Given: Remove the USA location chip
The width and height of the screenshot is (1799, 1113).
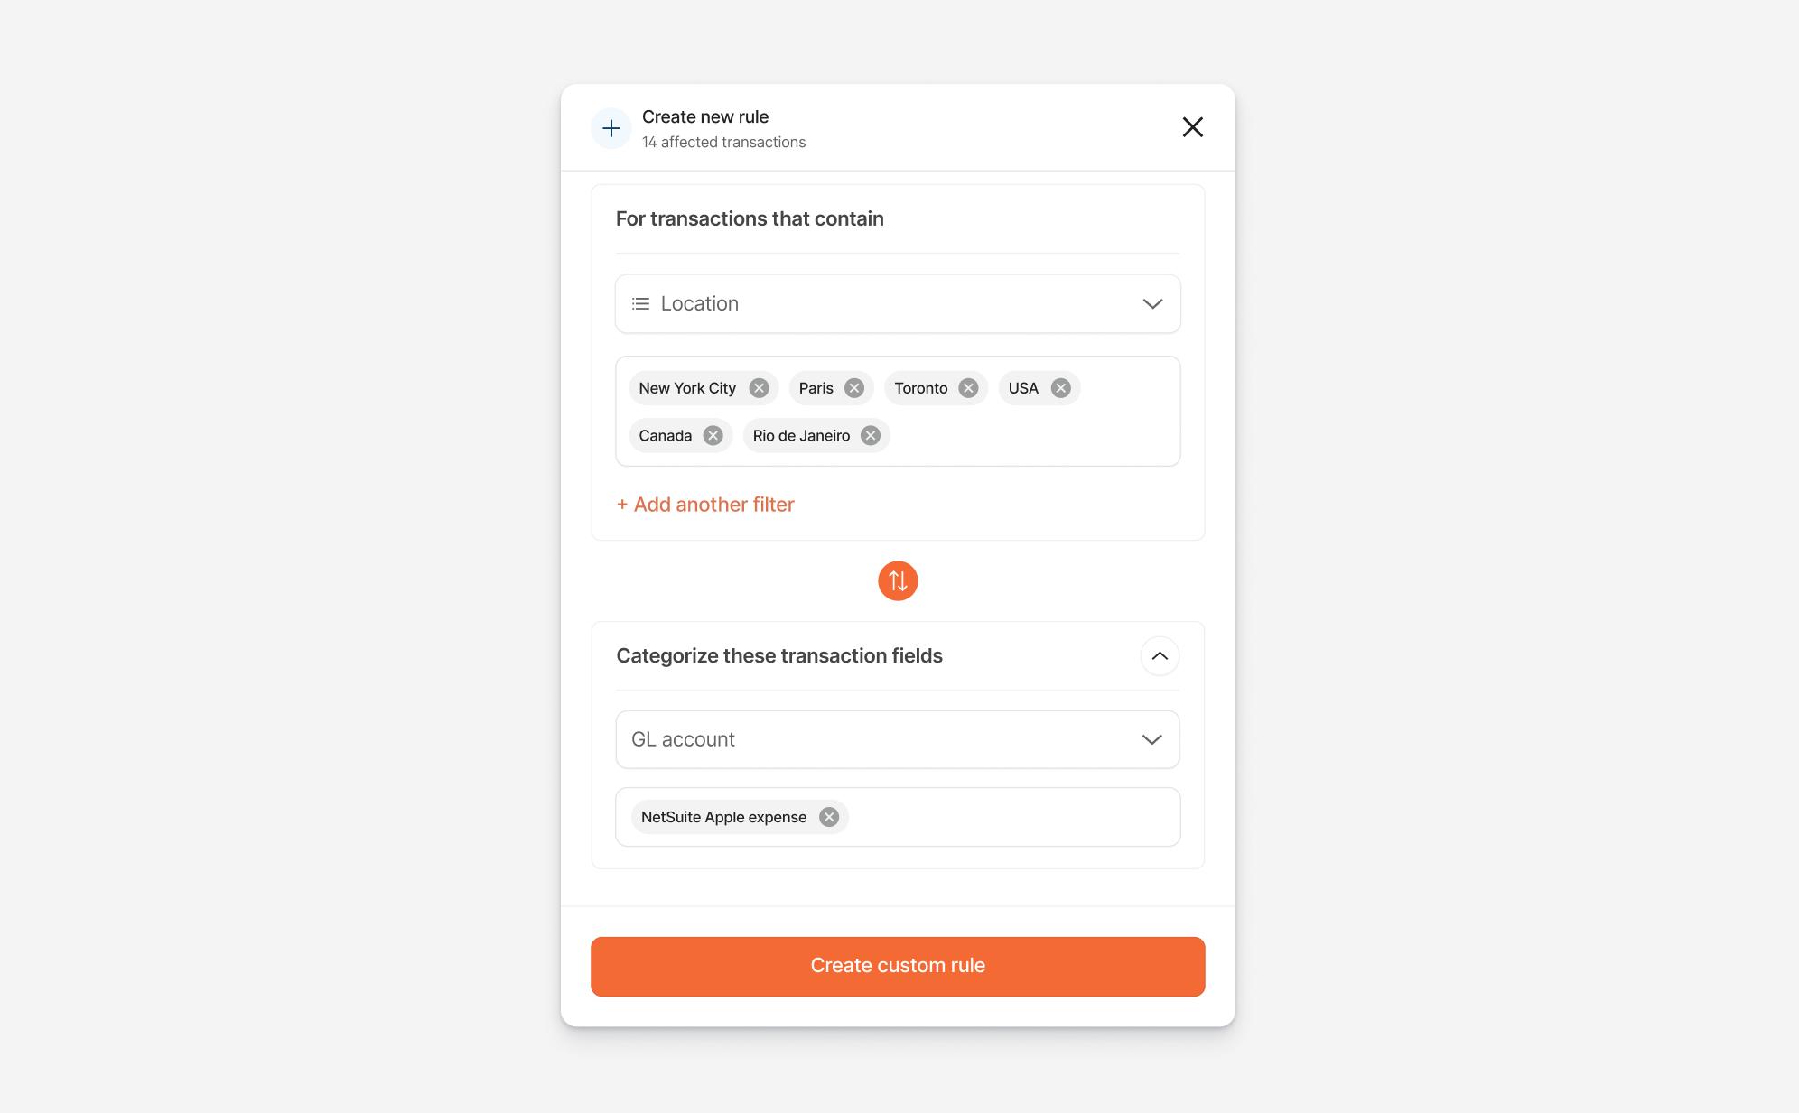Looking at the screenshot, I should click(x=1060, y=388).
